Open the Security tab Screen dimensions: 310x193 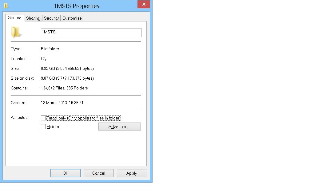point(51,18)
